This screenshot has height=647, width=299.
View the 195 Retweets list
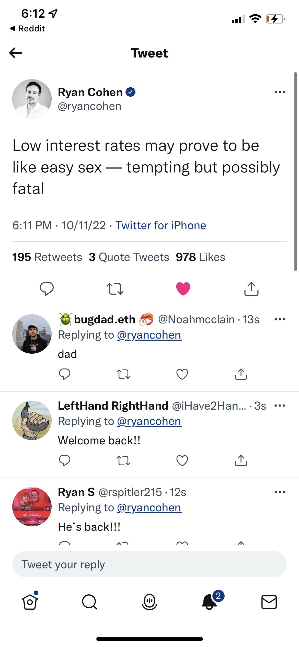[47, 257]
